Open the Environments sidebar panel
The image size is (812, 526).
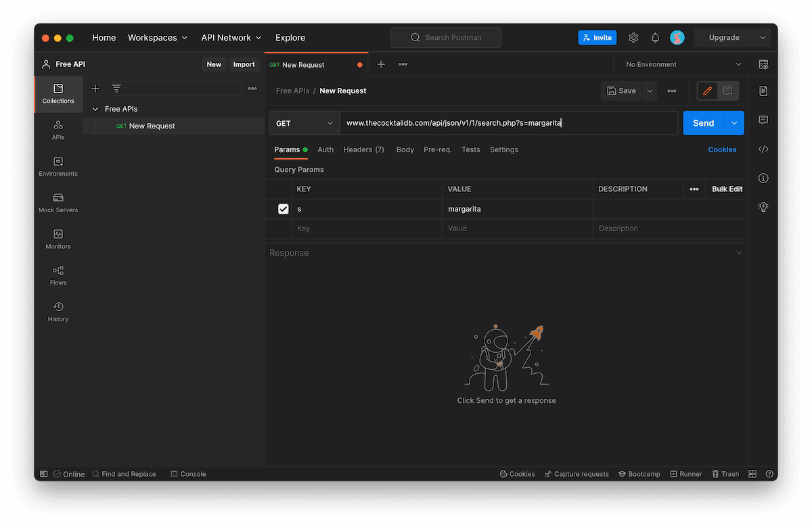(58, 167)
